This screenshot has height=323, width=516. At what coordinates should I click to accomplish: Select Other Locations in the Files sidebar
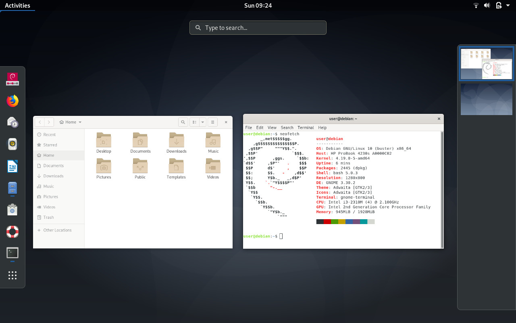coord(57,230)
